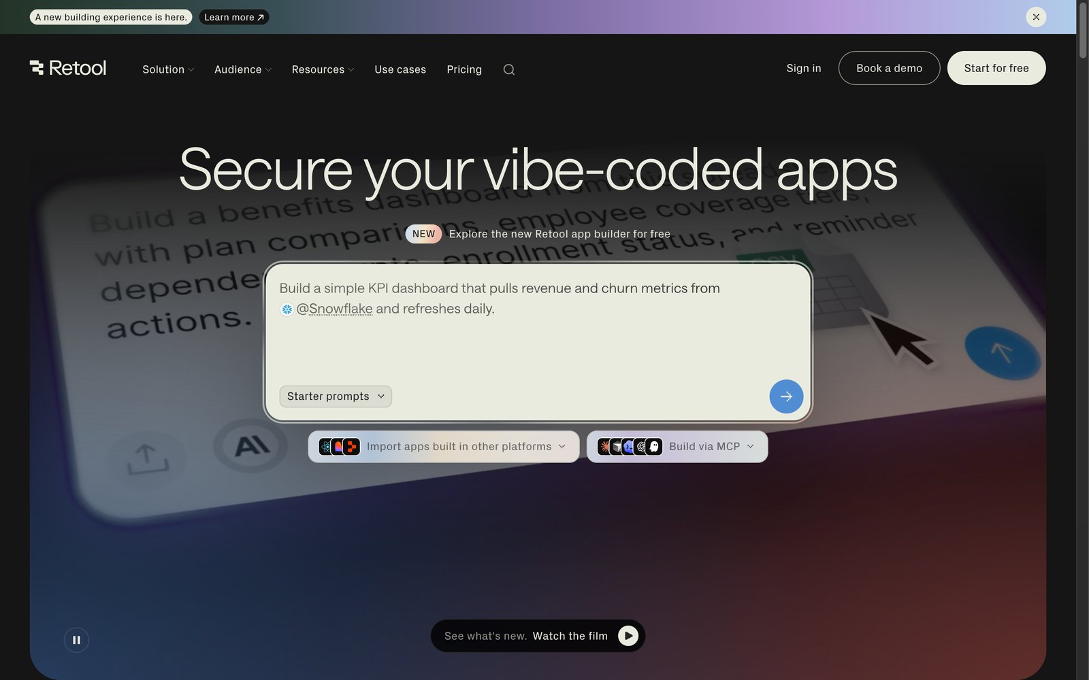1089x680 pixels.
Task: Open the Use cases page
Action: click(x=400, y=69)
